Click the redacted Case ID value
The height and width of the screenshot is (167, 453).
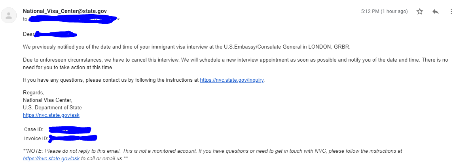coord(70,130)
